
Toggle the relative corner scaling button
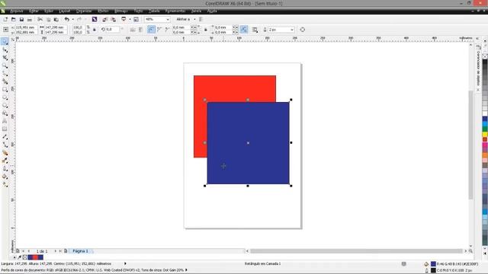(244, 30)
